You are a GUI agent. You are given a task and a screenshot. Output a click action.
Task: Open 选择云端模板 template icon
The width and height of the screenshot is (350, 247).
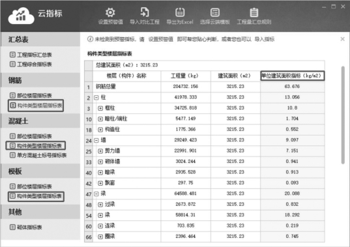click(215, 12)
